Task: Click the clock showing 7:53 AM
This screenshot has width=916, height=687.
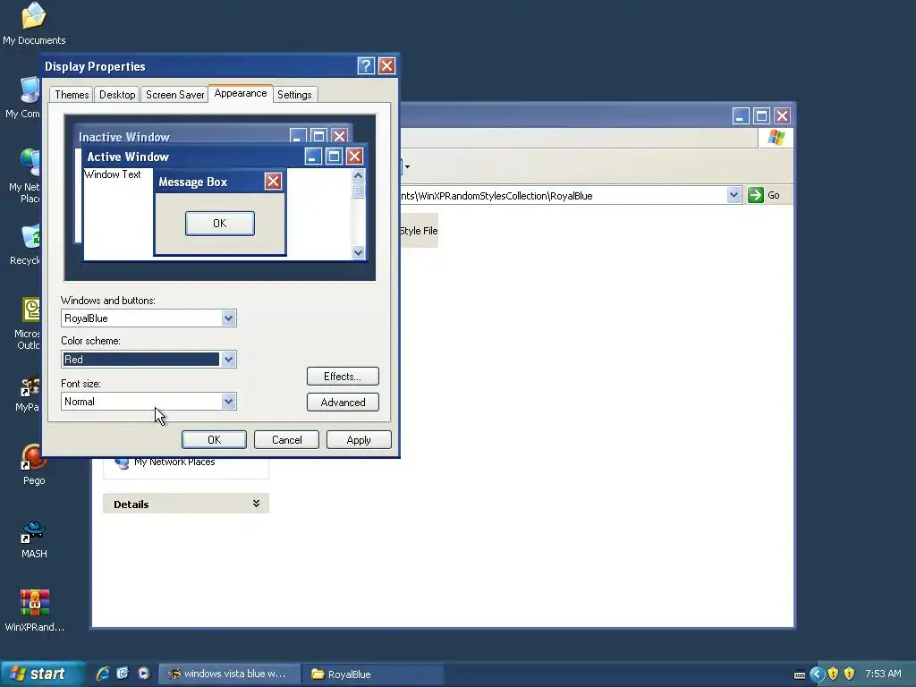Action: point(883,674)
